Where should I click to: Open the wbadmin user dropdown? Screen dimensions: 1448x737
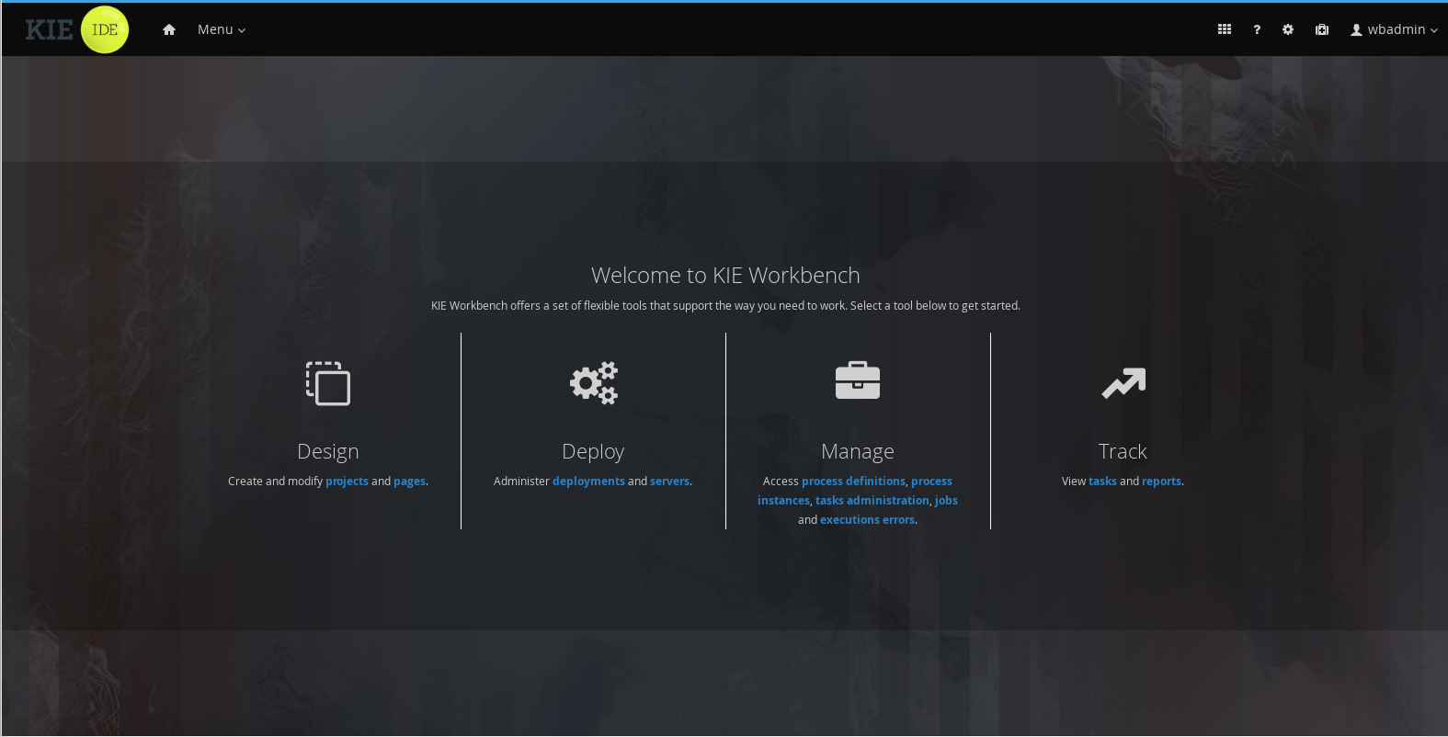(x=1394, y=29)
